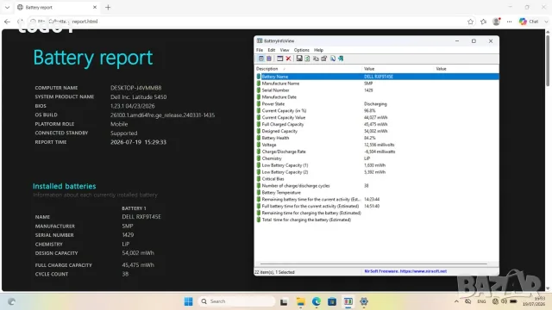This screenshot has height=310, width=552.
Task: Switch to battery information view icon
Action: [260, 59]
